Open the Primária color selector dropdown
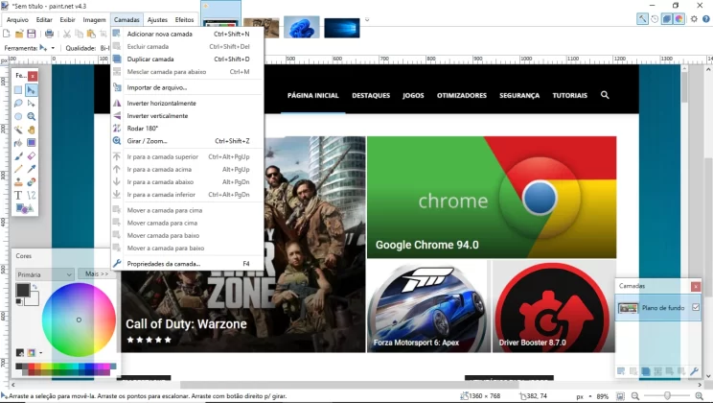The width and height of the screenshot is (713, 403). (44, 274)
